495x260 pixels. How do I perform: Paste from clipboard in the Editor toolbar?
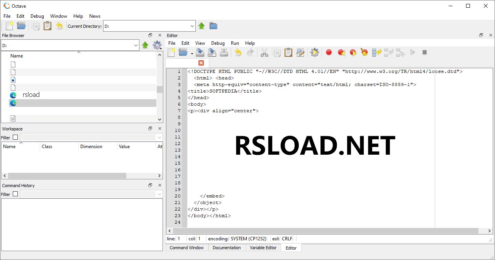(288, 52)
